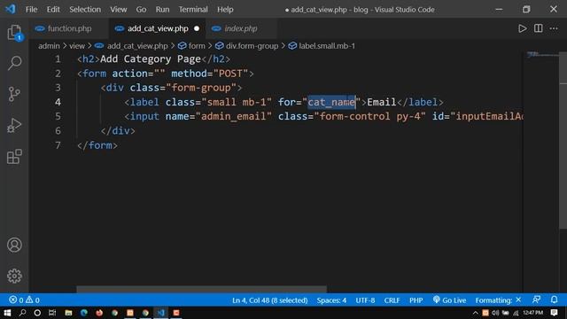Open File Explorer from taskbar
567x319 pixels.
pos(68,313)
